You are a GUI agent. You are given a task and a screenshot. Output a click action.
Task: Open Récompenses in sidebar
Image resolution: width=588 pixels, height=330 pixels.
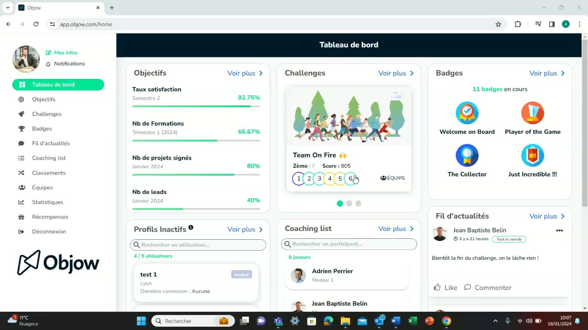point(50,217)
